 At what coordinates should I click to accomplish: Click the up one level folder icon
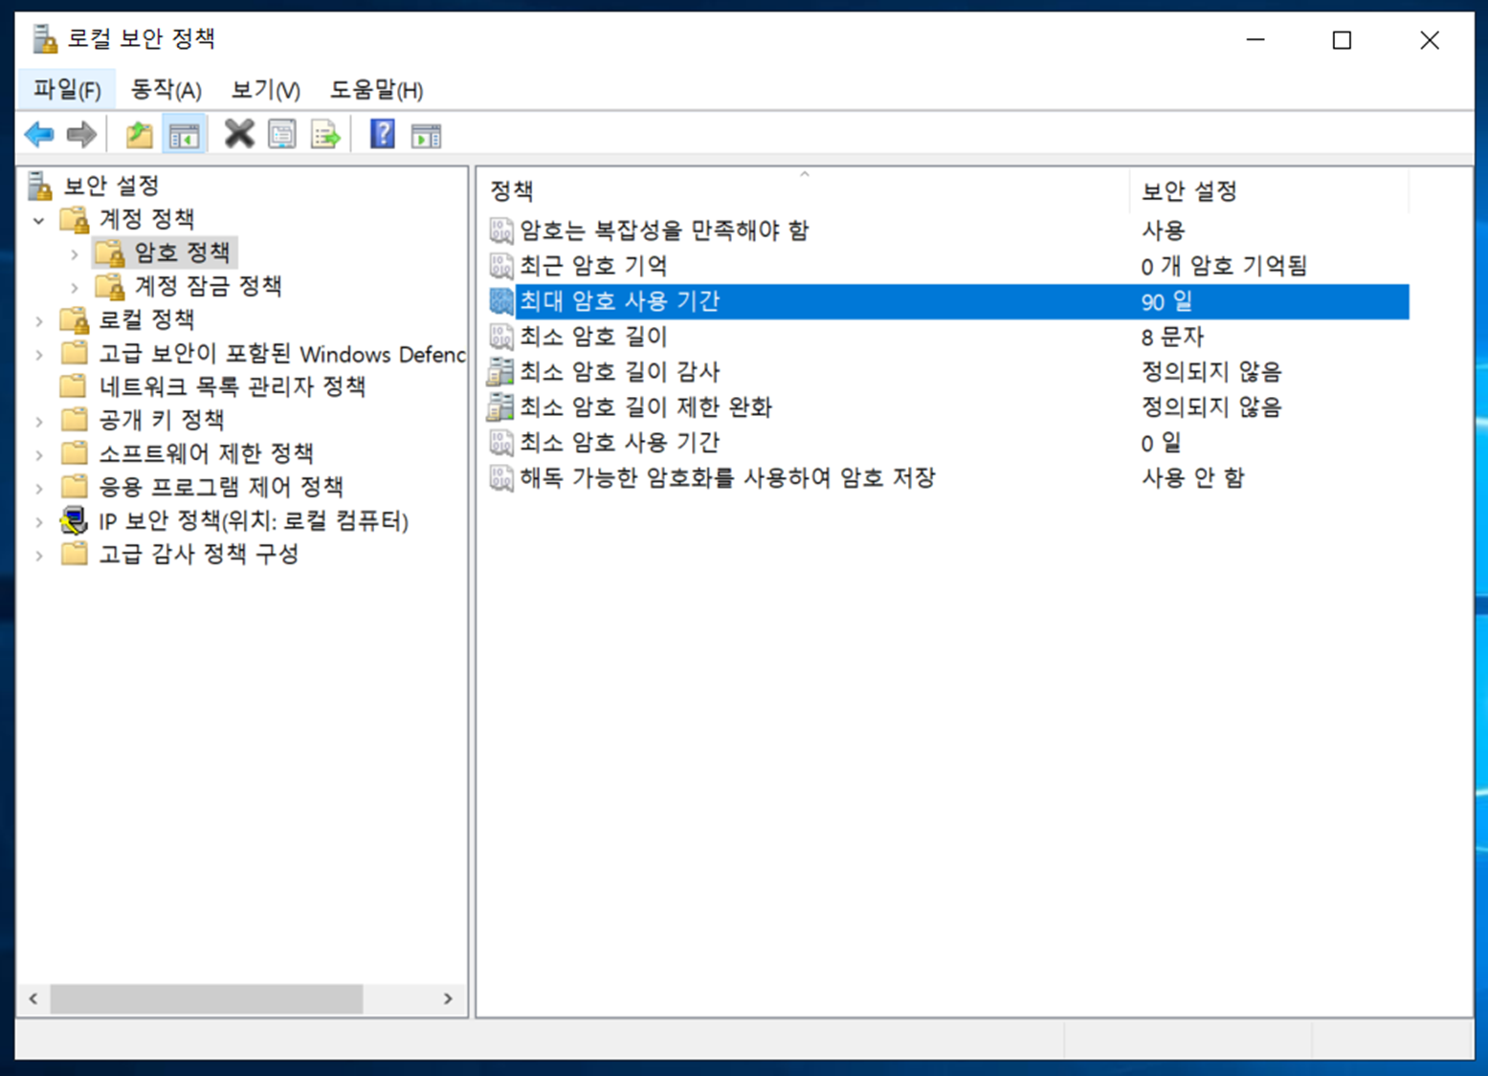point(140,135)
